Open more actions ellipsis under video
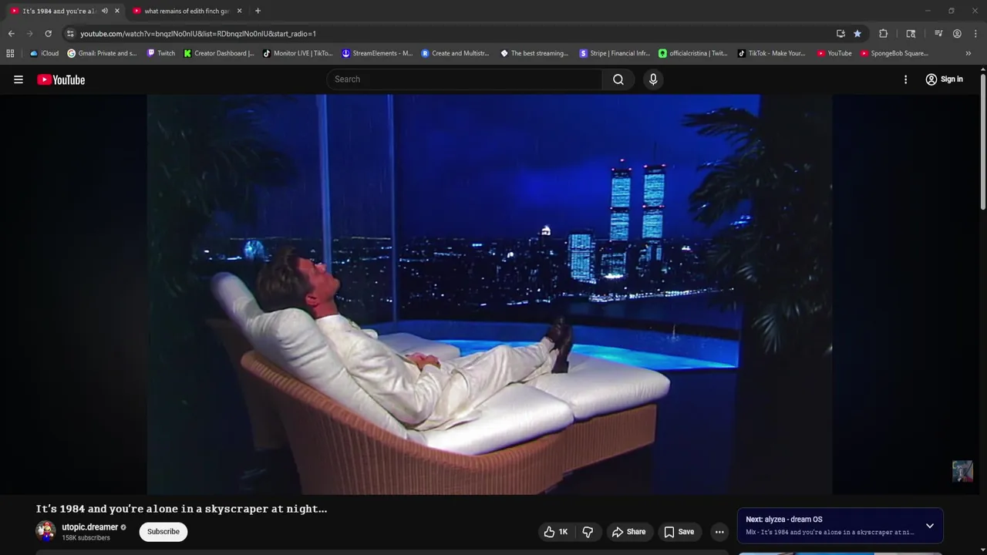This screenshot has height=555, width=987. pos(719,532)
